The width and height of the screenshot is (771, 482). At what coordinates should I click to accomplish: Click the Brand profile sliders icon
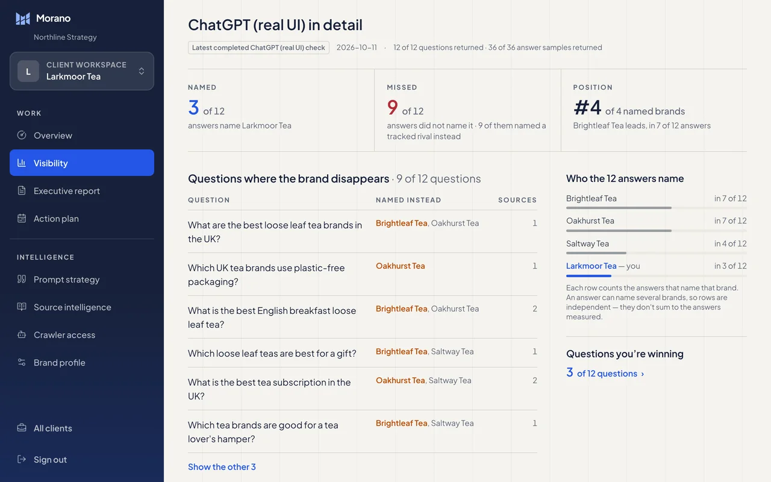pyautogui.click(x=22, y=362)
